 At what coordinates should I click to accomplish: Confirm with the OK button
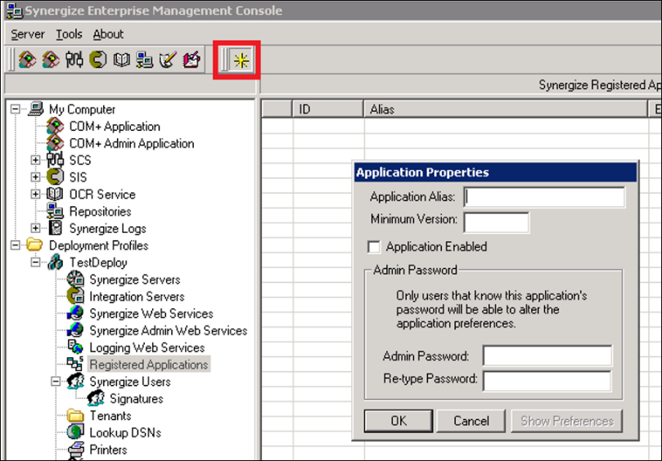(x=399, y=421)
